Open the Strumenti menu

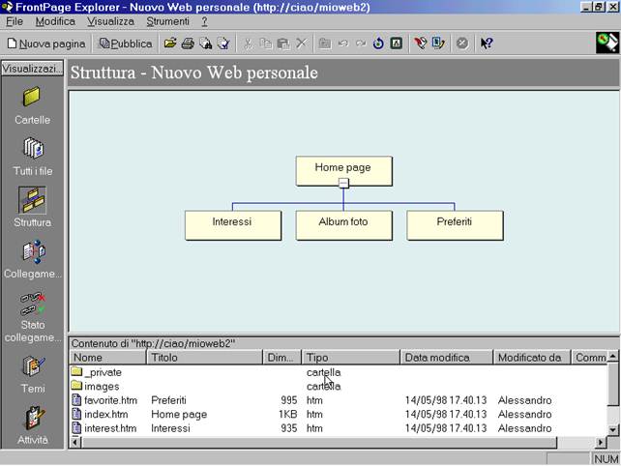167,21
